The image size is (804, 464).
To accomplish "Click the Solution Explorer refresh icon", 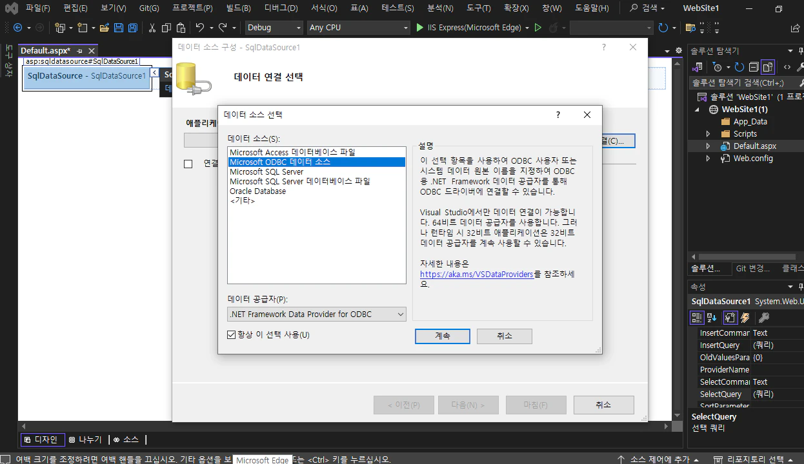I will pyautogui.click(x=739, y=67).
